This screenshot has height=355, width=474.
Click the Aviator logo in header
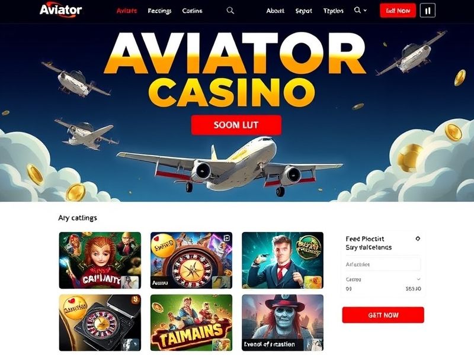tap(61, 10)
